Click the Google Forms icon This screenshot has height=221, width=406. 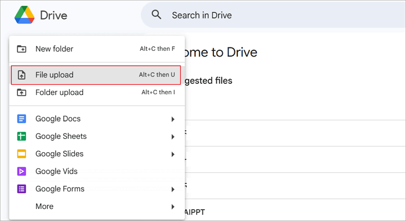coord(21,189)
